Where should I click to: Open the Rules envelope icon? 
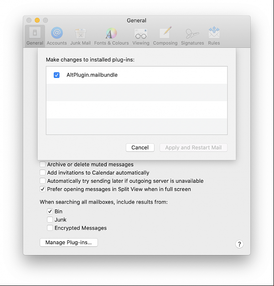[x=214, y=32]
